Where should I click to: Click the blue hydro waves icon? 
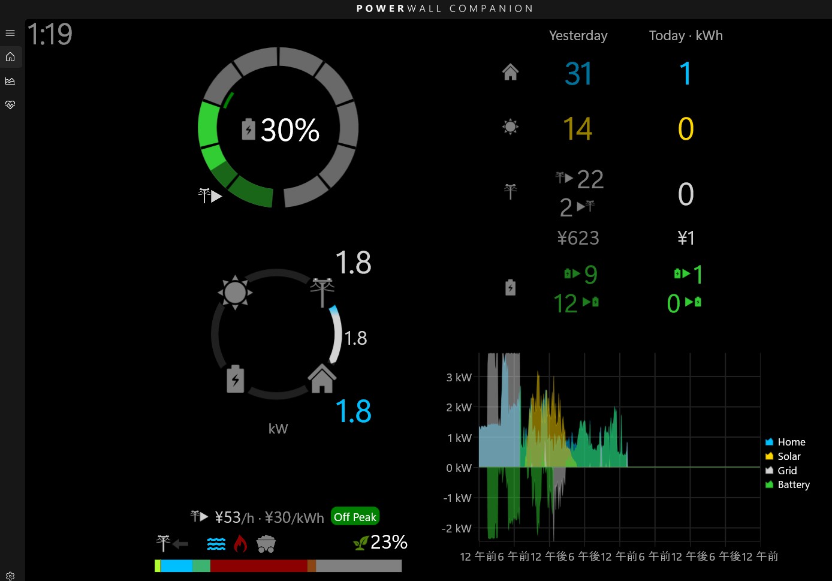(216, 544)
